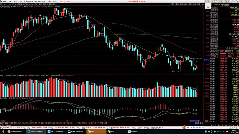Select the BRAR indicator tab
This screenshot has height=134, width=239.
32,123
